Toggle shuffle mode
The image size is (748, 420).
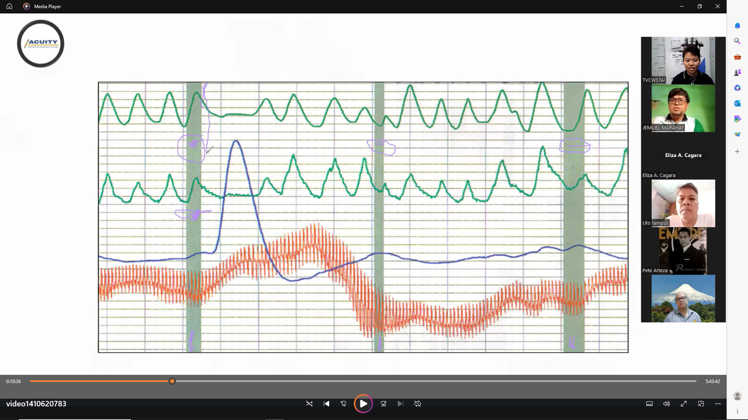point(309,404)
